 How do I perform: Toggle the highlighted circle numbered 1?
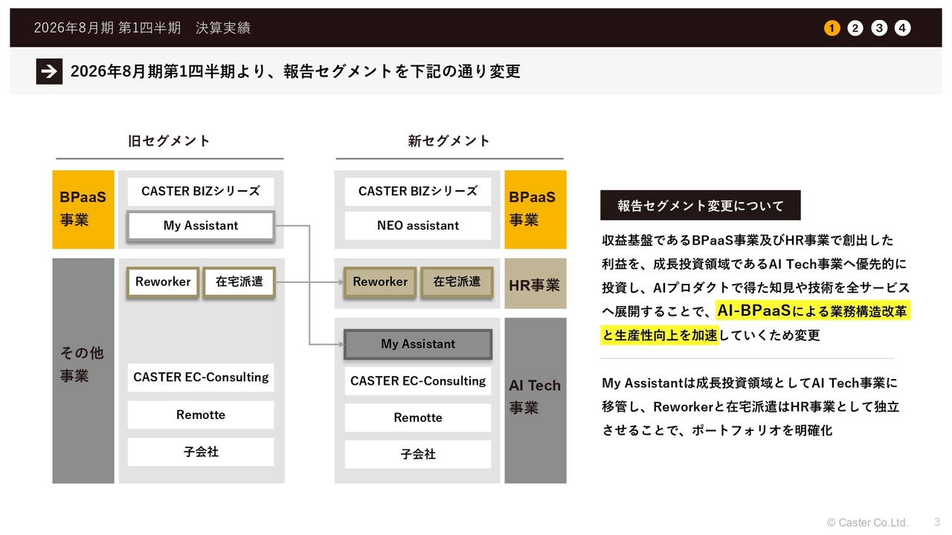click(831, 27)
